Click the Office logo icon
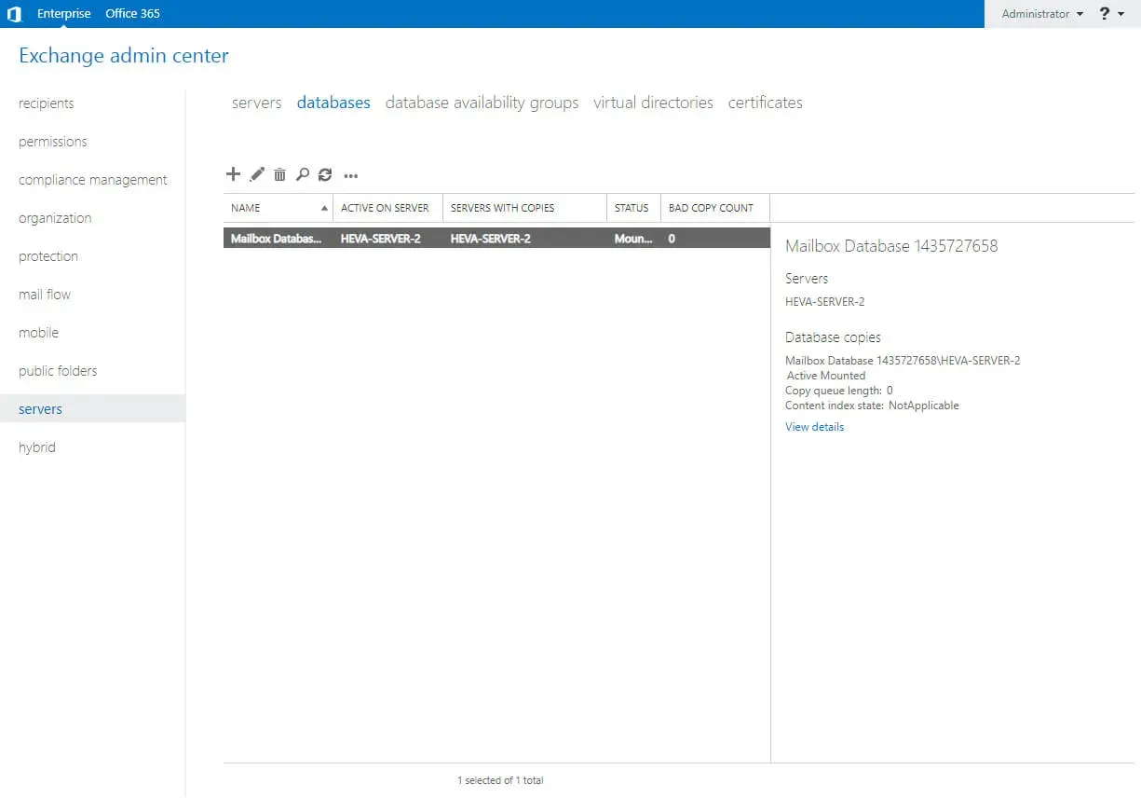Viewport: 1141px width, 811px height. point(14,14)
